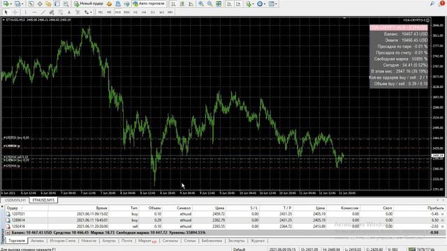Open the search magnifier at top right
Screen dimensions: 447x251
432,3
